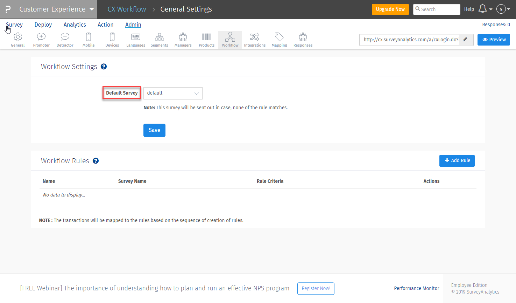Click the Register Now webinar link
Image resolution: width=516 pixels, height=303 pixels.
[316, 288]
